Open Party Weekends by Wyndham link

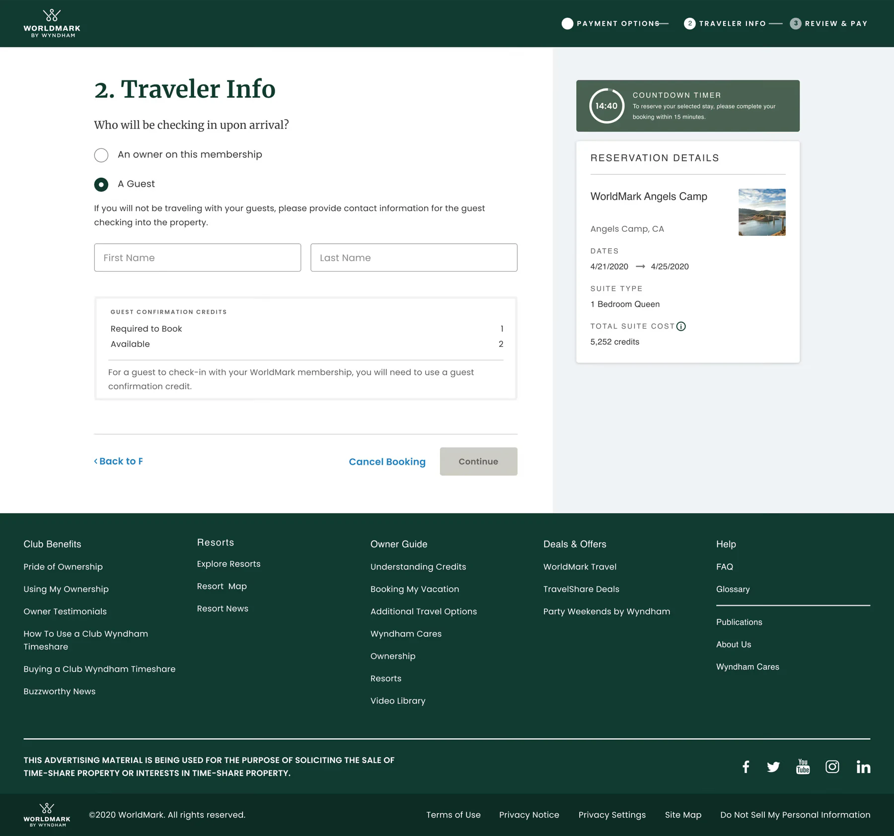pos(606,612)
